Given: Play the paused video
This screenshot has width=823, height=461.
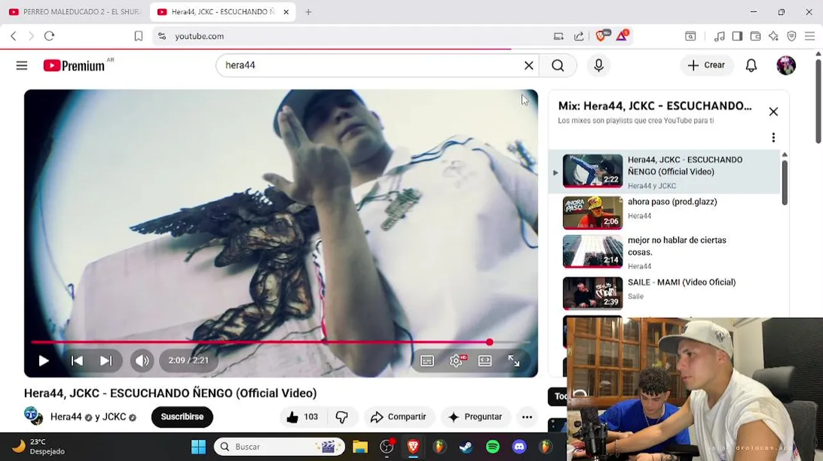Looking at the screenshot, I should click(44, 360).
